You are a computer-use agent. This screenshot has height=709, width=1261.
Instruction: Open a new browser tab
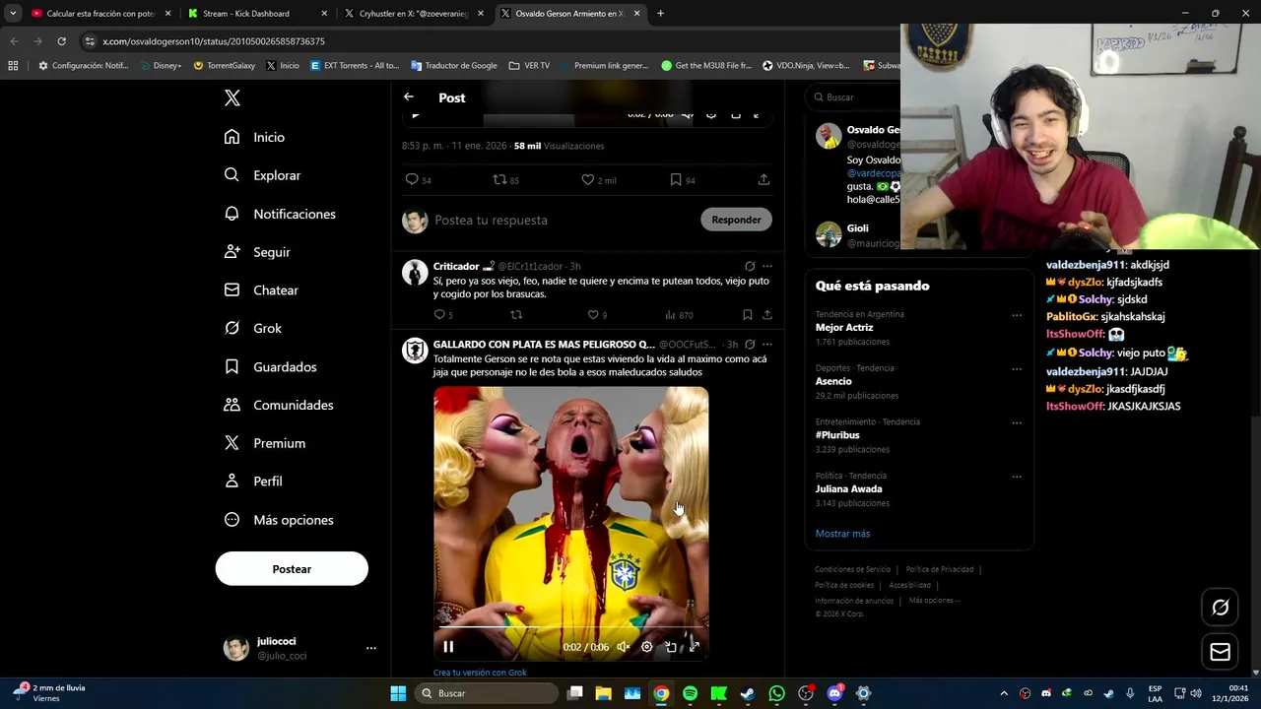(661, 14)
